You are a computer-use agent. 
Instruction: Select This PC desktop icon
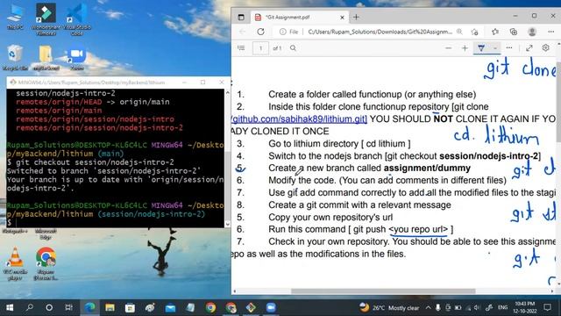(x=15, y=17)
